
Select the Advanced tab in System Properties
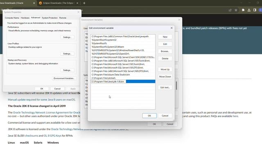(36, 18)
